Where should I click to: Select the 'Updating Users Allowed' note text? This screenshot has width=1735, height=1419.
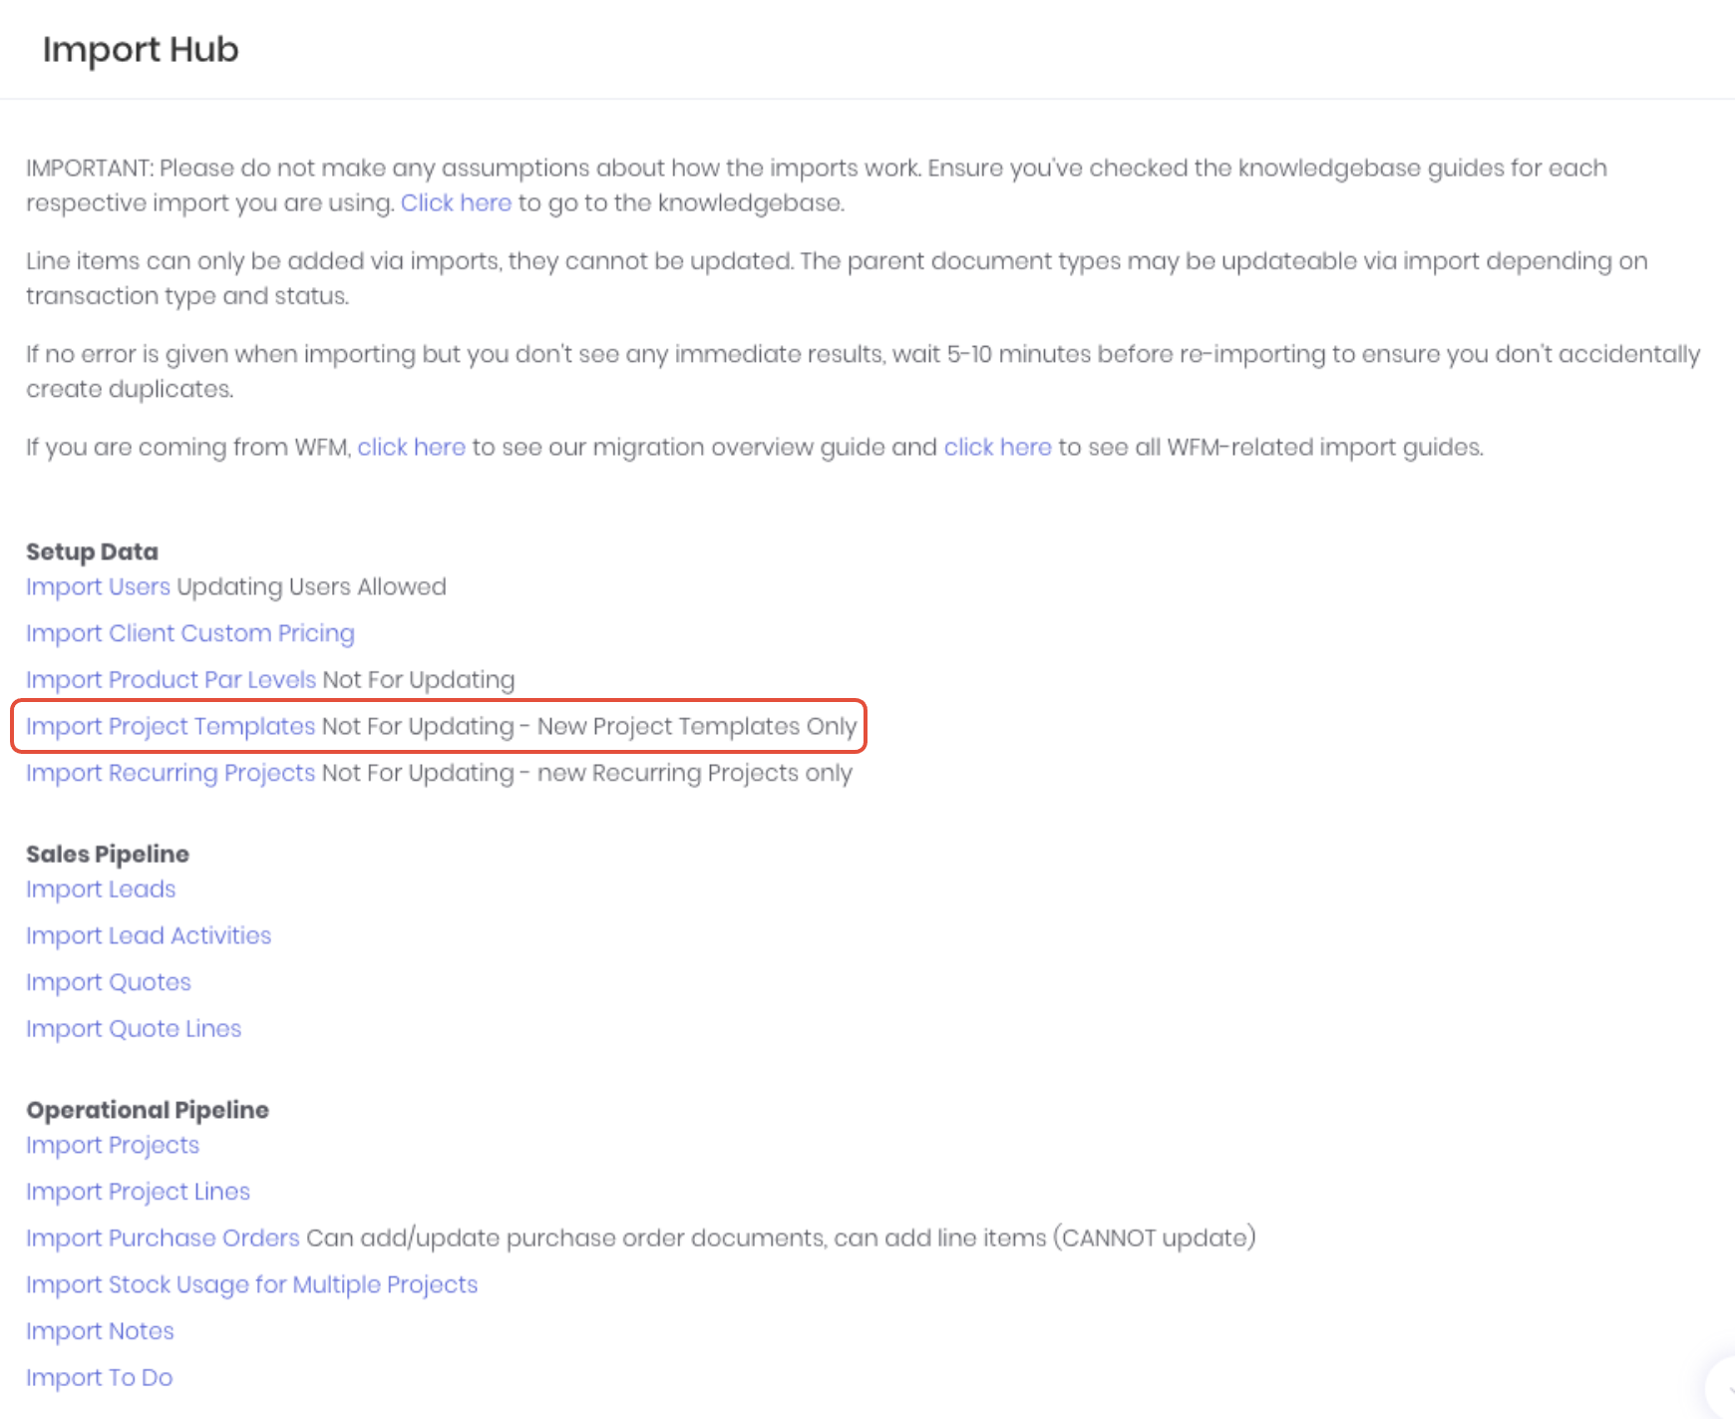pos(311,586)
